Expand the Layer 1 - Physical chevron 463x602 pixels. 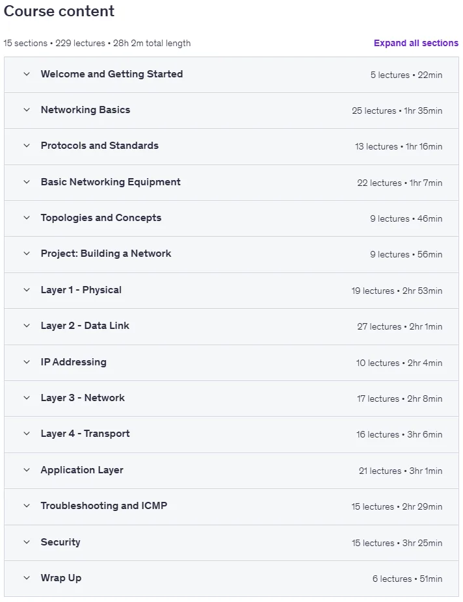pyautogui.click(x=27, y=290)
